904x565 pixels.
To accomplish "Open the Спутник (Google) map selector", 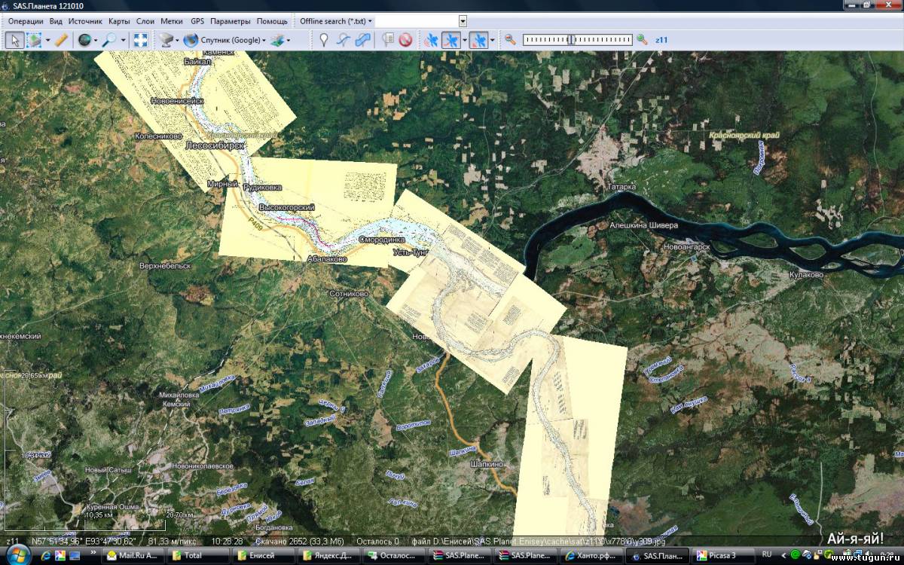I will 224,40.
